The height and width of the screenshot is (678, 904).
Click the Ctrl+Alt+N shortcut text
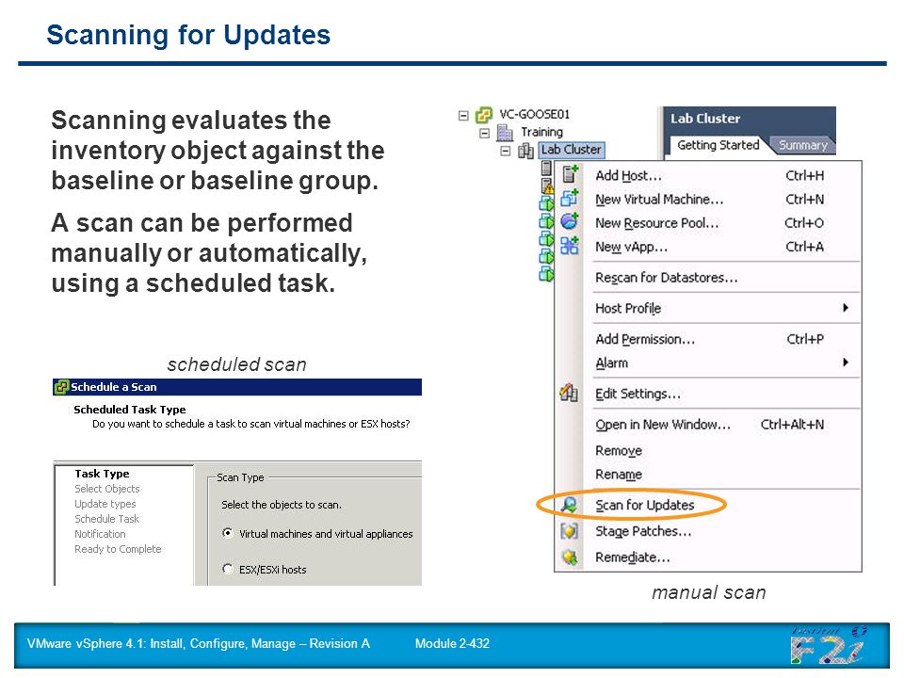[792, 425]
